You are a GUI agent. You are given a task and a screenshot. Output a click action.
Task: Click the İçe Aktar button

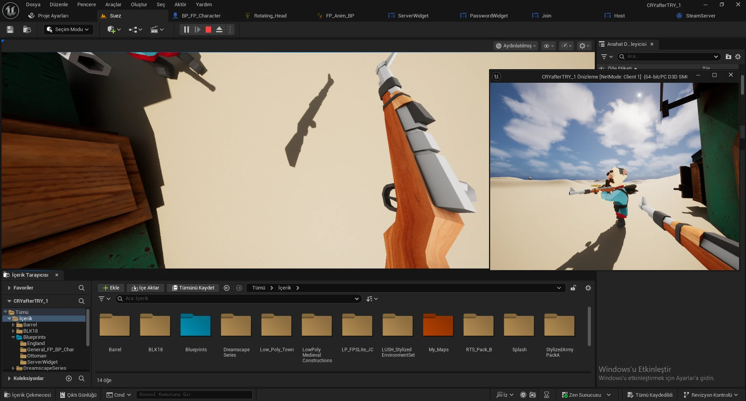145,288
